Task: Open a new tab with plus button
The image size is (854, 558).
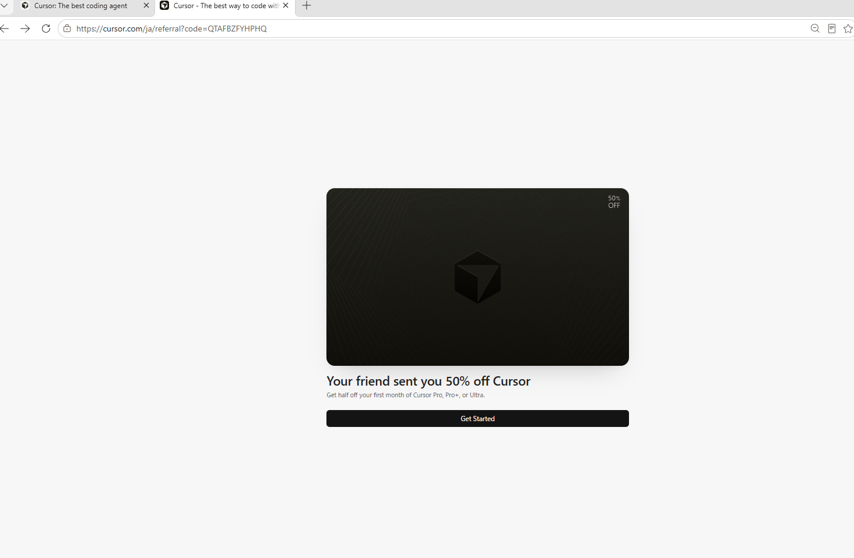Action: click(307, 5)
